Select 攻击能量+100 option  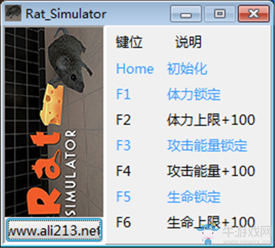[211, 171]
